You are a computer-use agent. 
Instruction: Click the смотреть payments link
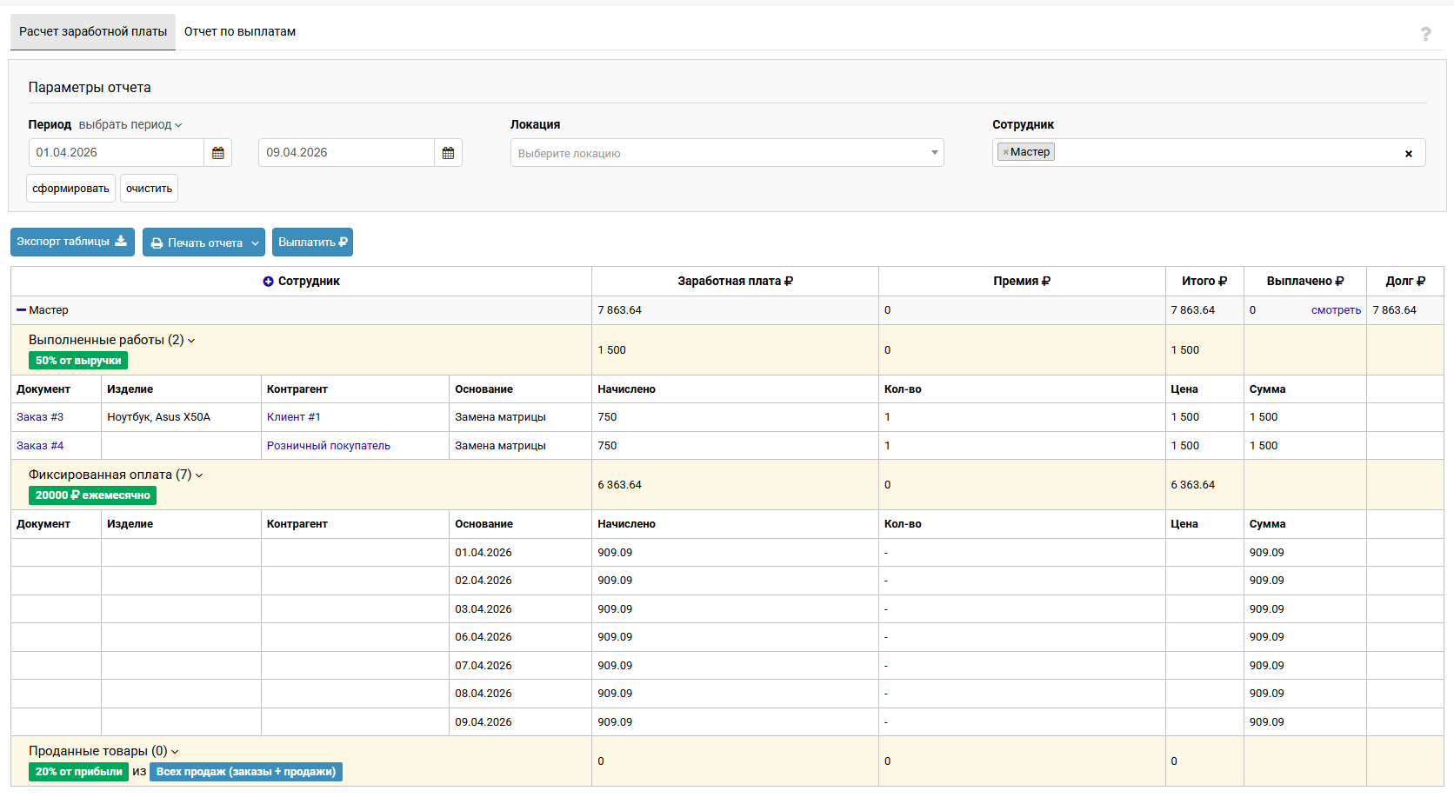(1335, 310)
